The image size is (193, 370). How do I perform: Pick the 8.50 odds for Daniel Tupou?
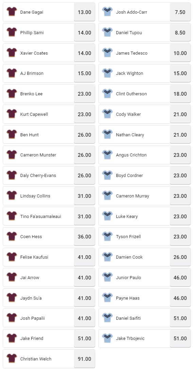pyautogui.click(x=180, y=32)
